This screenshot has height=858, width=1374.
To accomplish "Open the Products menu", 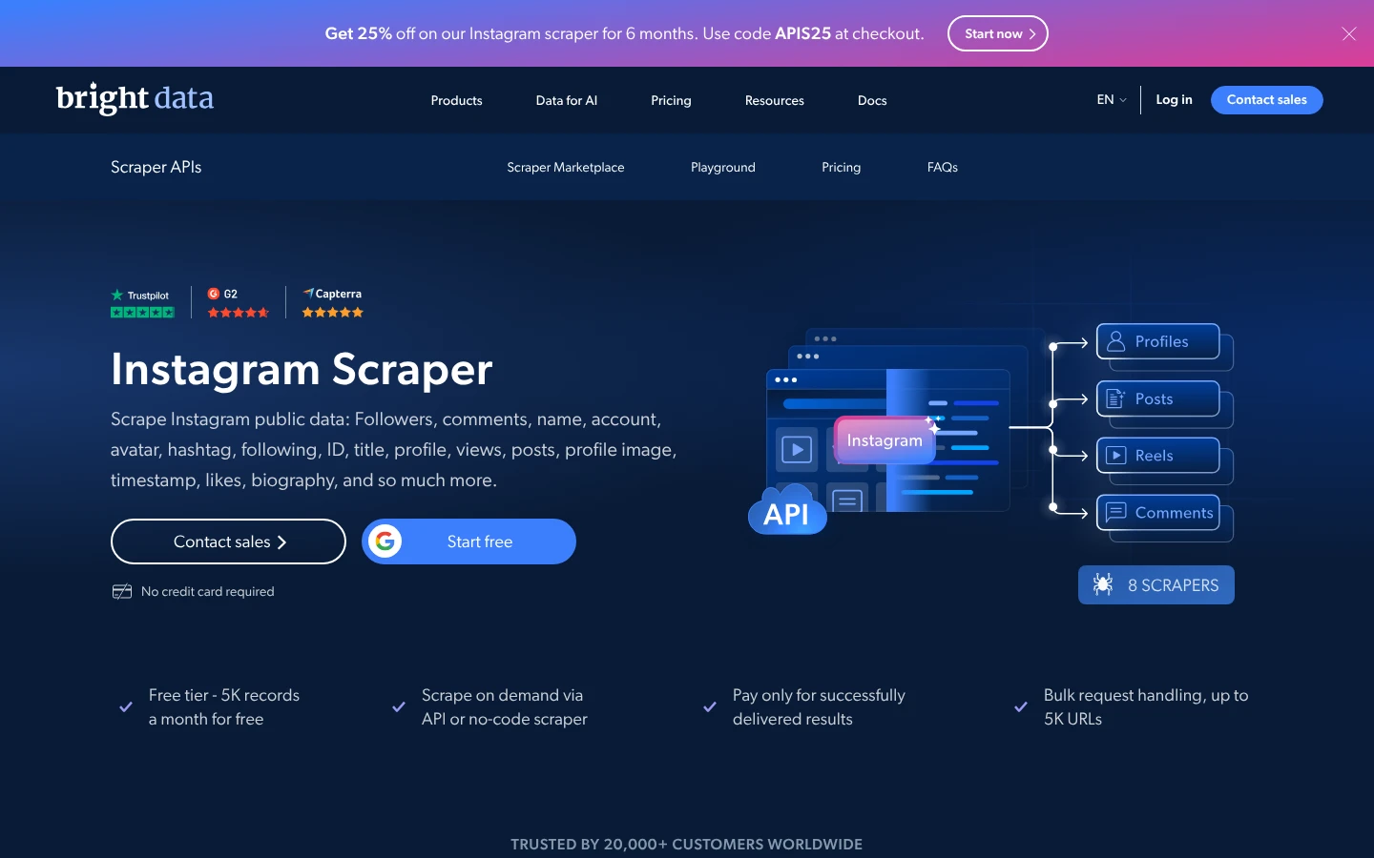I will (456, 100).
